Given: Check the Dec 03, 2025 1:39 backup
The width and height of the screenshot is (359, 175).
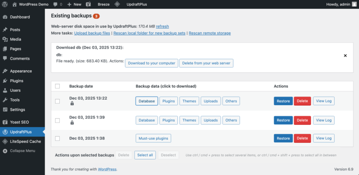Looking at the screenshot, I should (57, 120).
